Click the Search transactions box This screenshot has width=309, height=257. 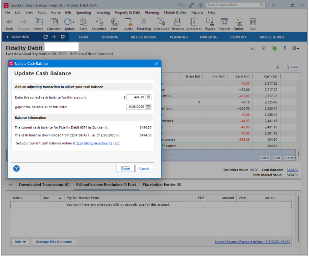click(x=235, y=5)
